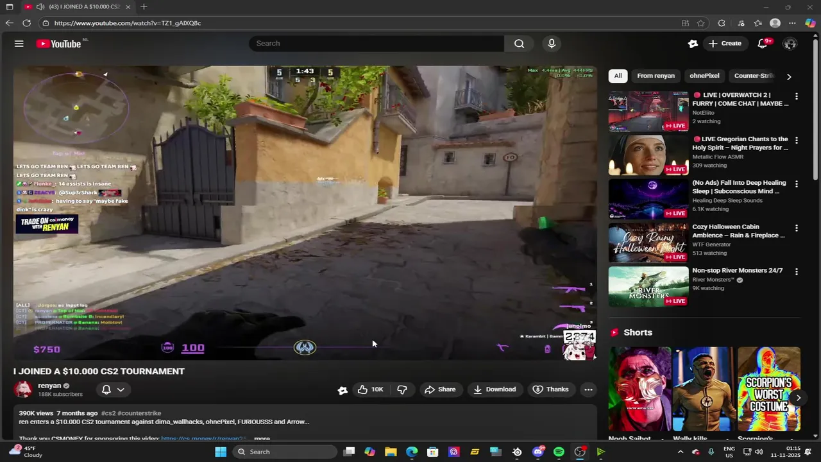
Task: Dislike the video with thumbs down
Action: [x=402, y=389]
